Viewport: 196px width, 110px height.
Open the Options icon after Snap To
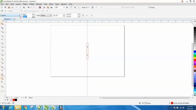[92, 7]
